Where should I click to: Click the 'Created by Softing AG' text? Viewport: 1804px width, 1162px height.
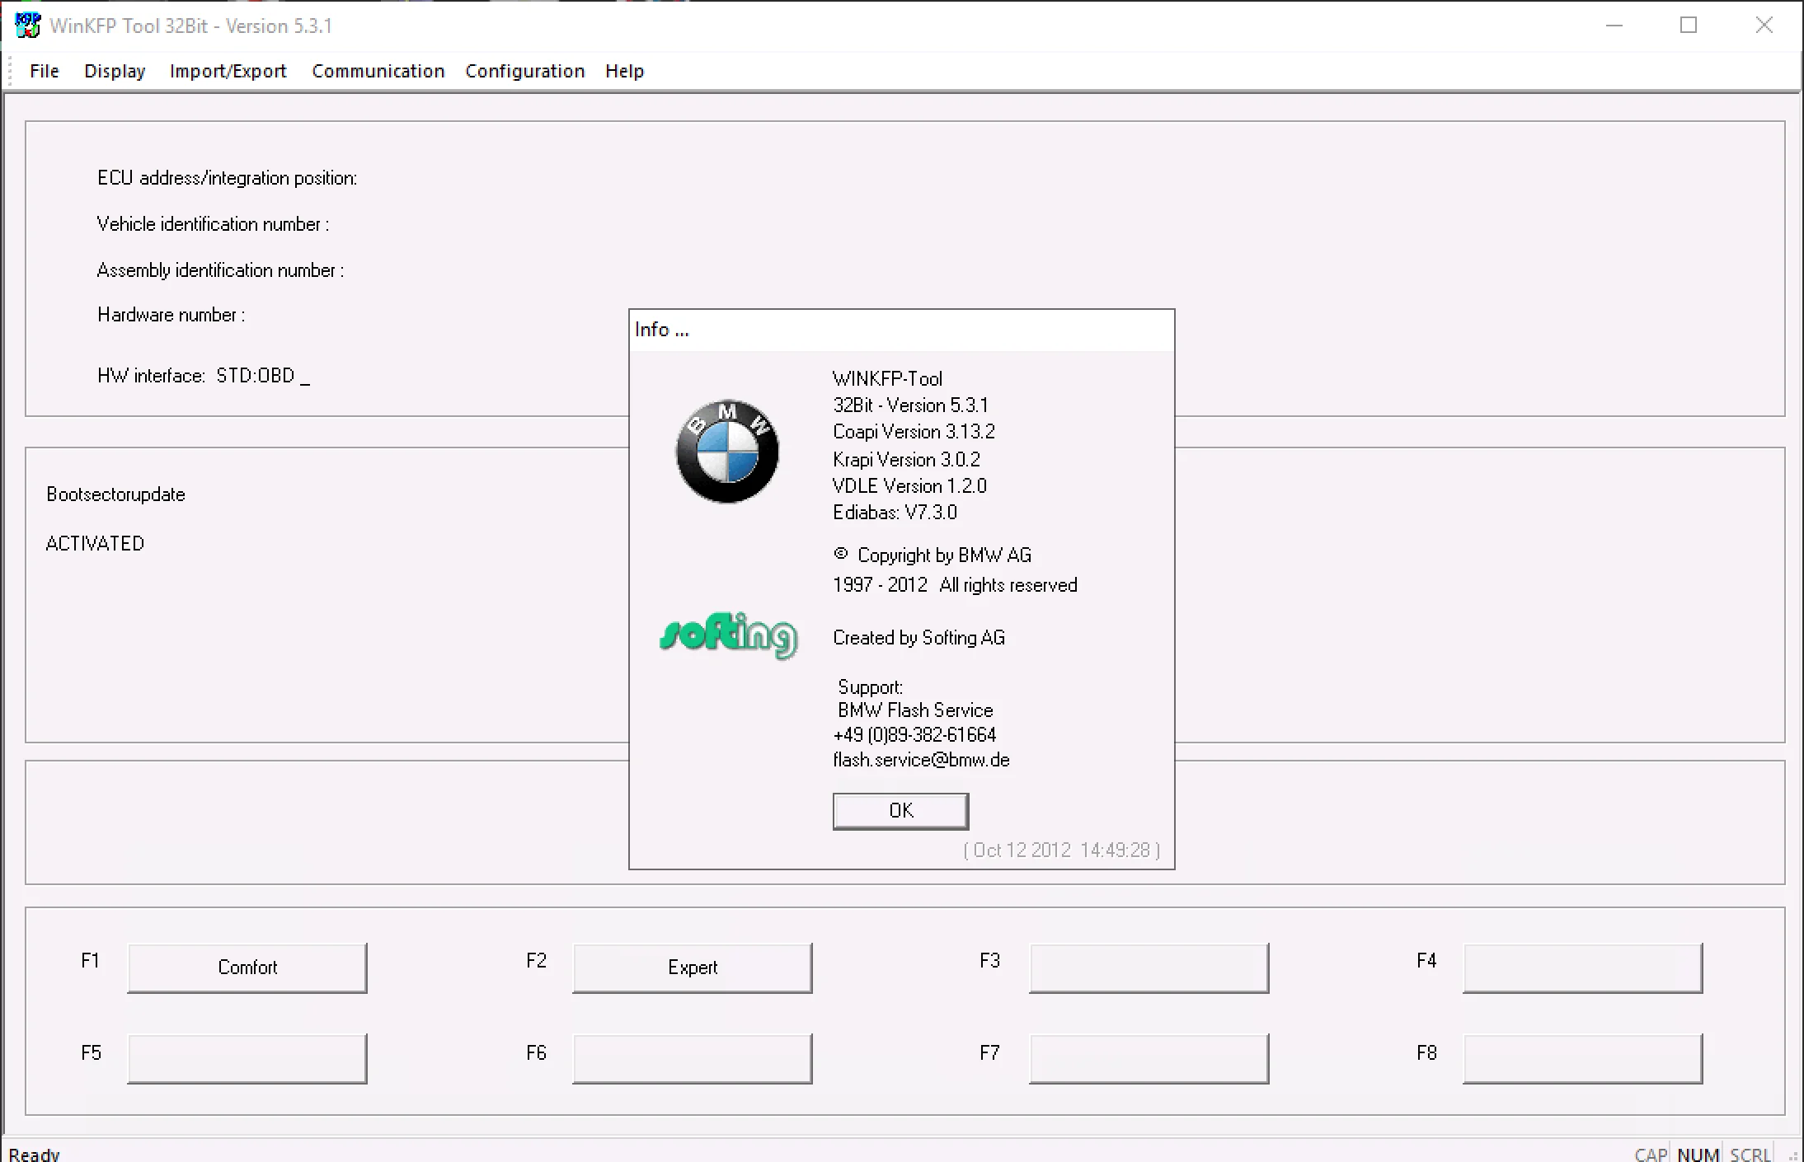[918, 638]
